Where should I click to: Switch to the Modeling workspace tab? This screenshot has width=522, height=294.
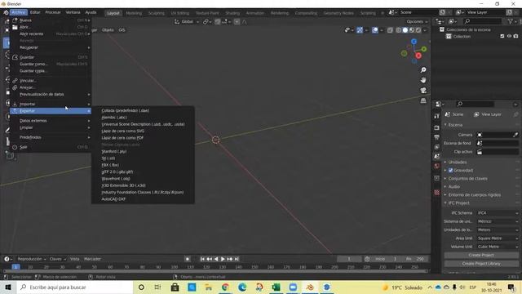pos(134,13)
